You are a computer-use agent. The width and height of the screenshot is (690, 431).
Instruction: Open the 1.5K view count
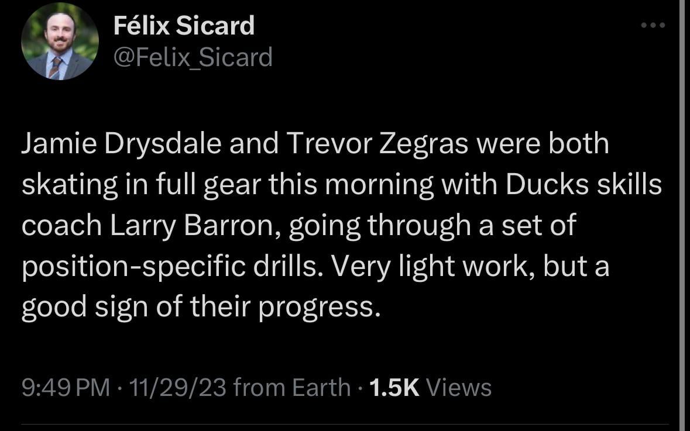(396, 387)
